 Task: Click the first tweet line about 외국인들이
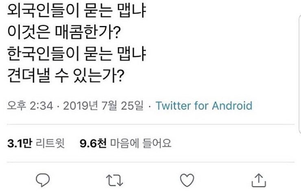(77, 15)
